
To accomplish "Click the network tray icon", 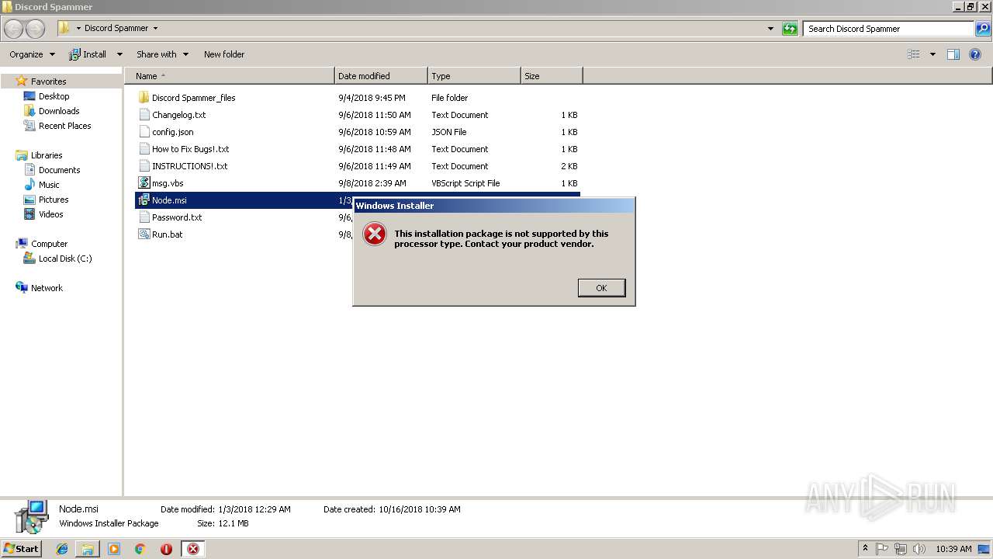I will 901,549.
